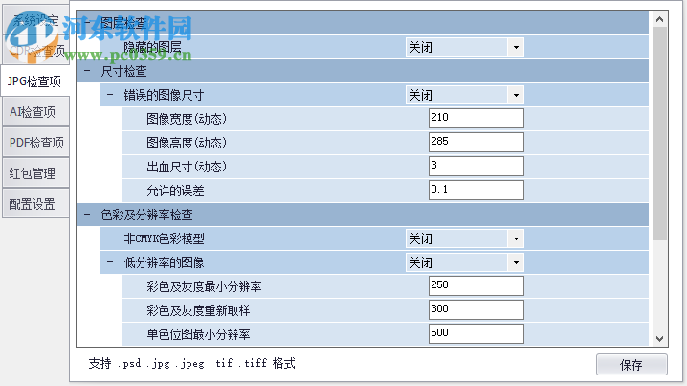Open the AI检查项 tab
Viewport: 687px width, 386px height.
36,112
